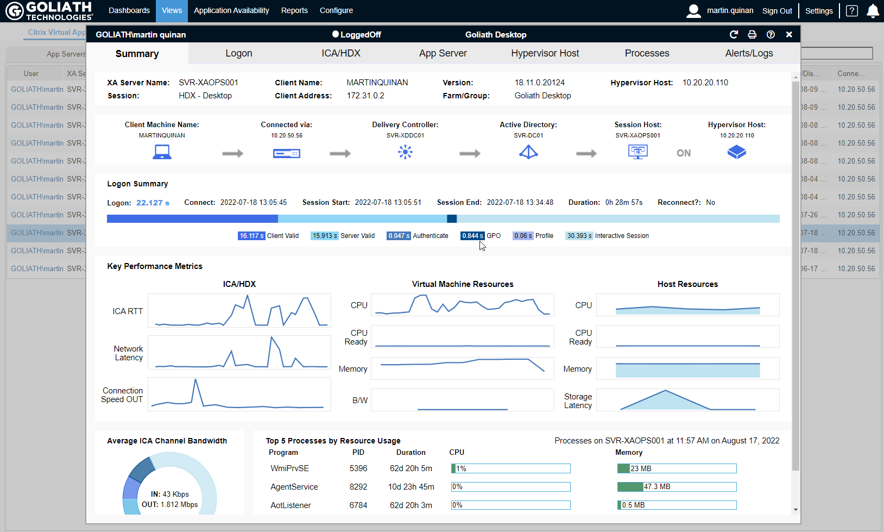
Task: Select the Delivery Controller SVR-XDDC01 icon
Action: coord(405,152)
